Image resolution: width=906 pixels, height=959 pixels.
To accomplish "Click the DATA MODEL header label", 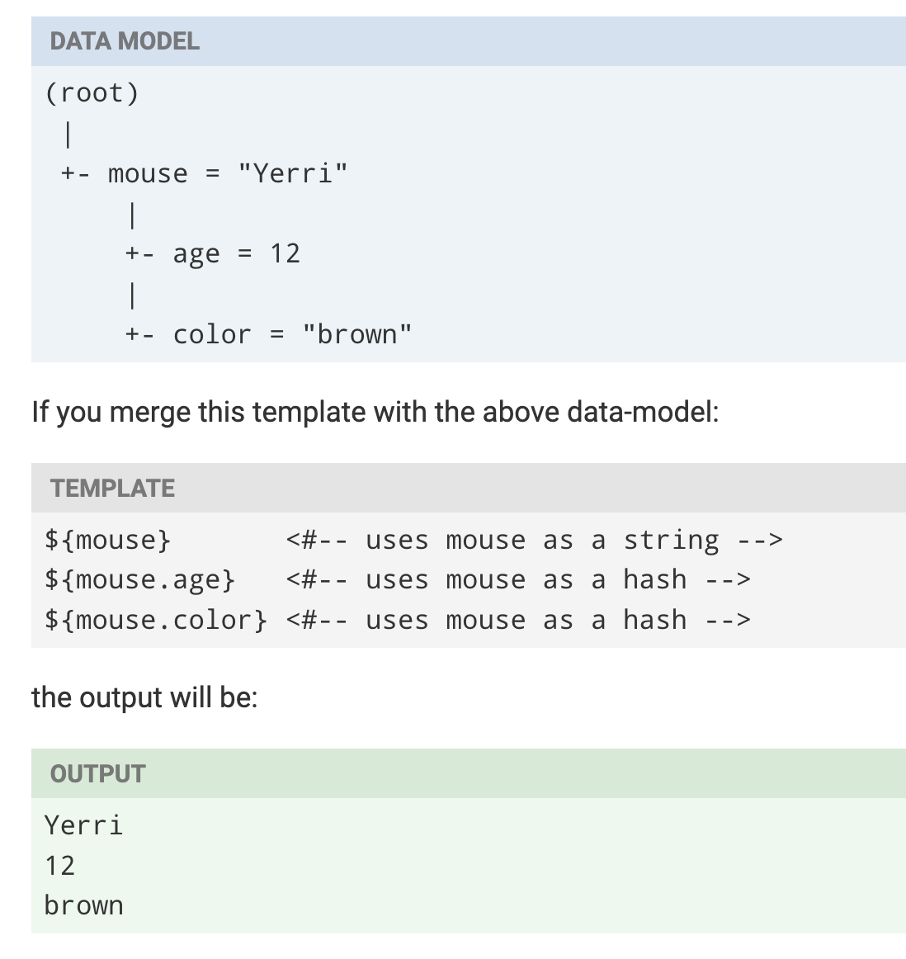I will (125, 41).
